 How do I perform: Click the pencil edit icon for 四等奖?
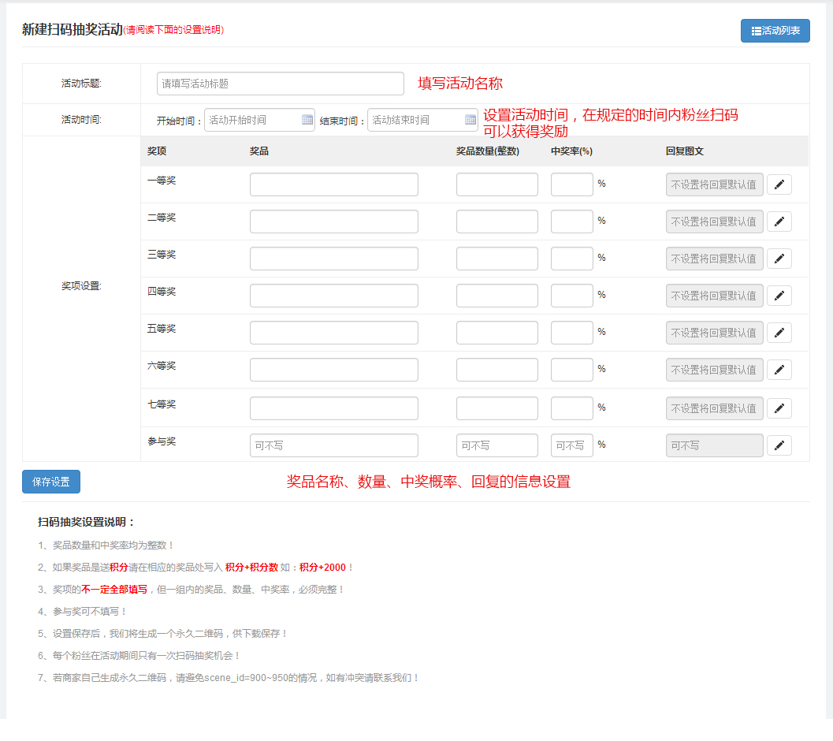pyautogui.click(x=779, y=296)
